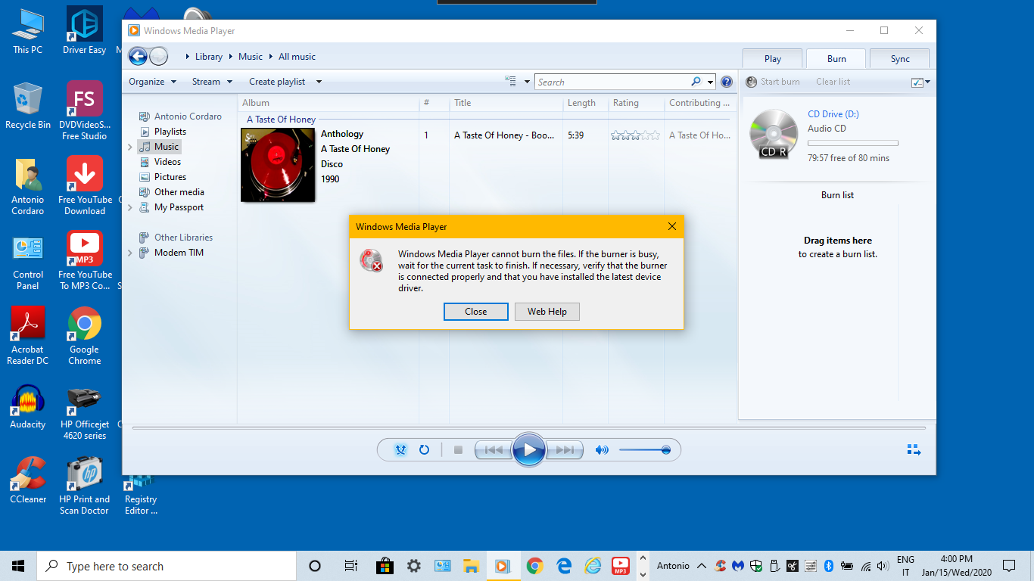Image resolution: width=1034 pixels, height=581 pixels.
Task: Dismiss the error dialog with X
Action: click(672, 226)
